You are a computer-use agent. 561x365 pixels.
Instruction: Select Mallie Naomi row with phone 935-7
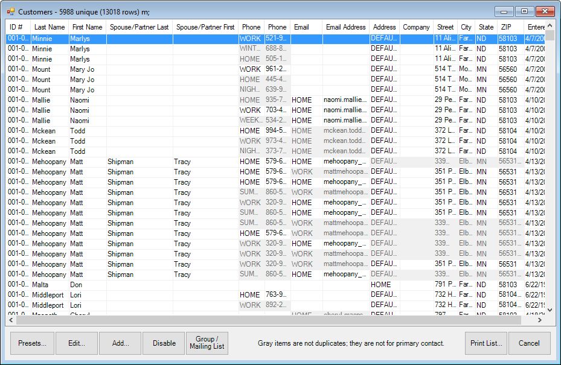coord(275,100)
